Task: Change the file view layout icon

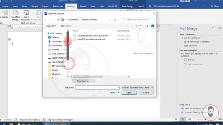Action: (x=137, y=26)
